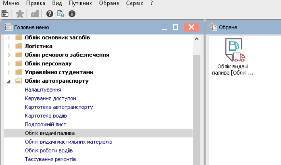The width and height of the screenshot is (281, 165).
Task: Open Облік роботи водіїв
Action: point(49,150)
